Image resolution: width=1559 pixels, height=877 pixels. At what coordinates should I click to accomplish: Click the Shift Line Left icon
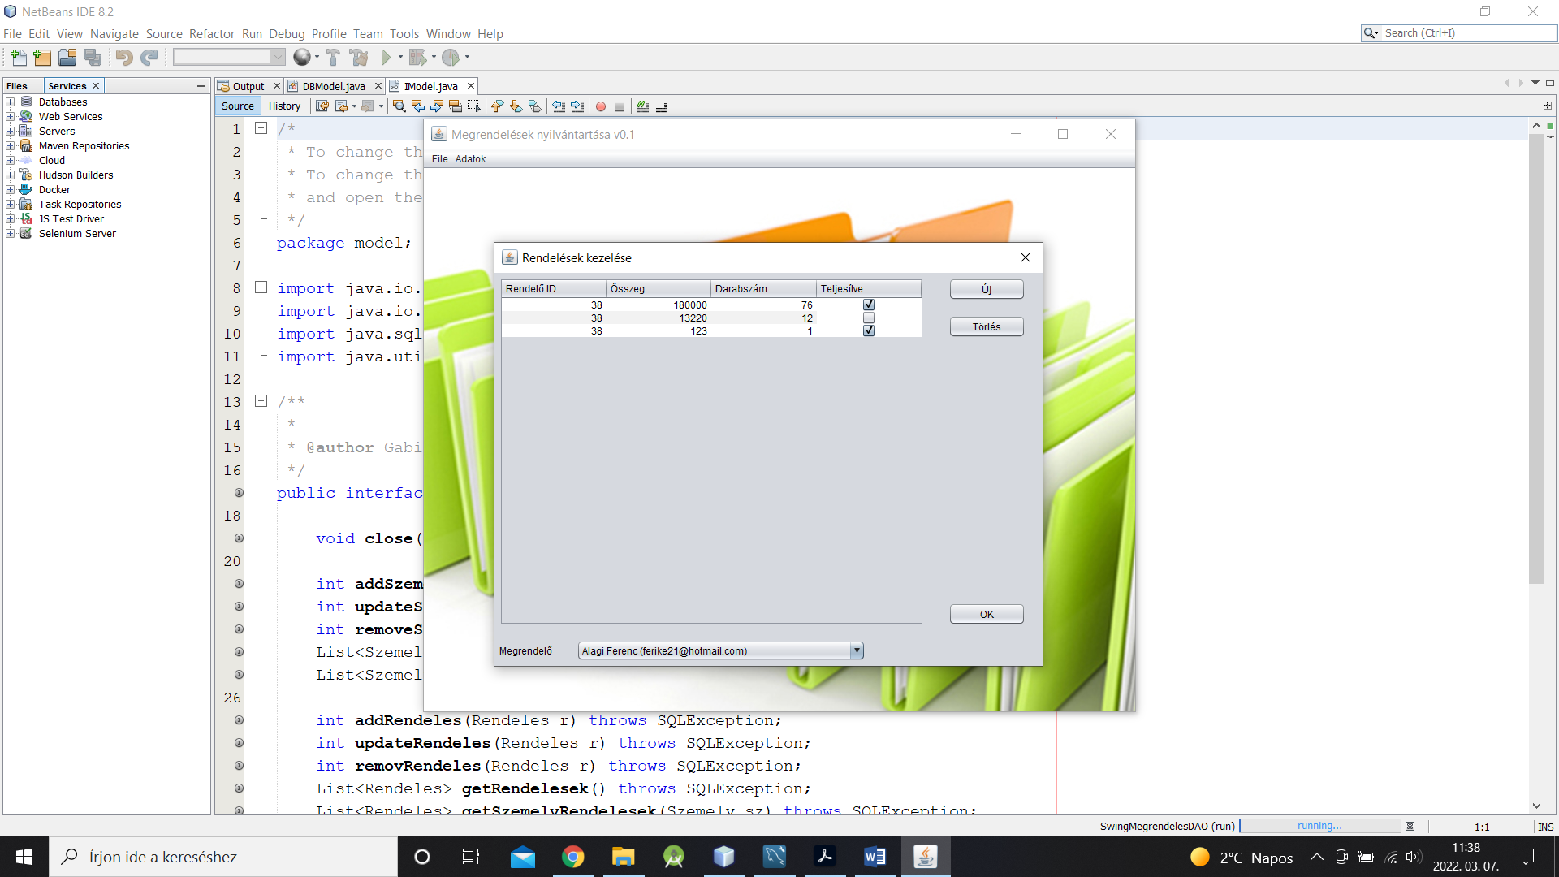coord(559,106)
